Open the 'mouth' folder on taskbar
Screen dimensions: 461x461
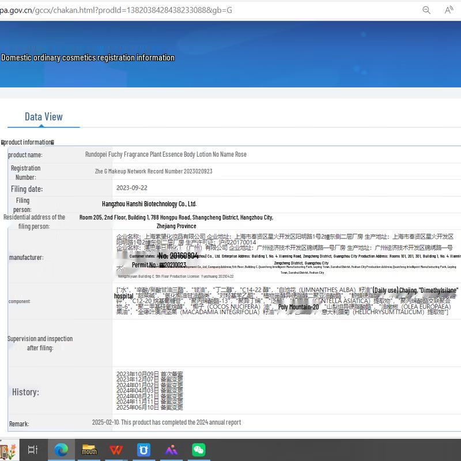[x=89, y=449]
